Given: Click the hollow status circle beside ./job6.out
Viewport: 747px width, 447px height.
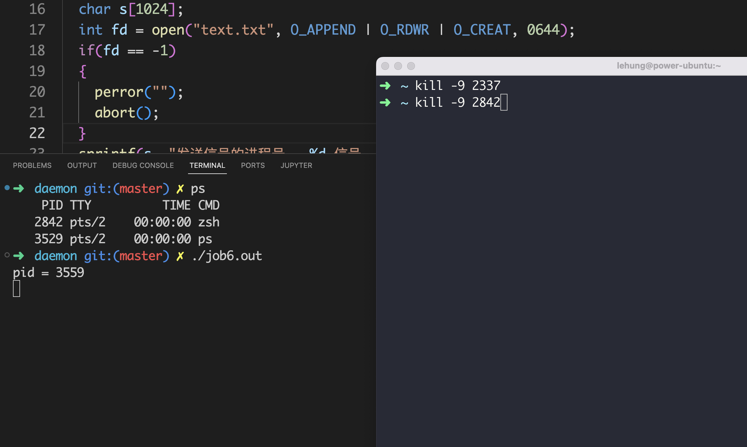Looking at the screenshot, I should pyautogui.click(x=7, y=255).
